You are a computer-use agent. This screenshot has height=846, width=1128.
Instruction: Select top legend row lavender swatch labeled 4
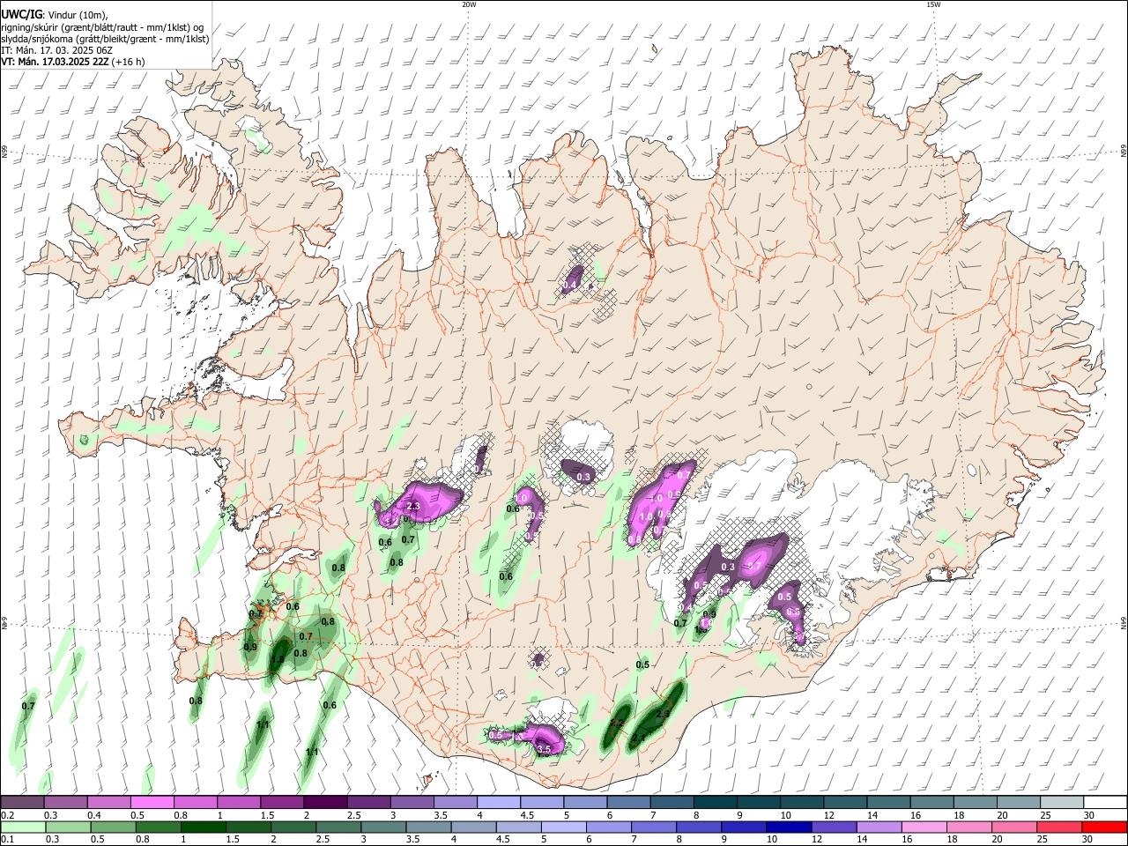coord(499,803)
